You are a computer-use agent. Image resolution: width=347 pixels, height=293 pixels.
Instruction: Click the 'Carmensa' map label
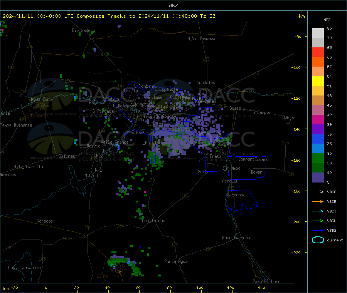coord(236,195)
